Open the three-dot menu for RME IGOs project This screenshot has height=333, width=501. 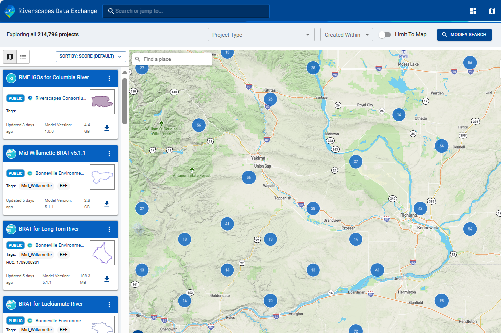point(109,78)
